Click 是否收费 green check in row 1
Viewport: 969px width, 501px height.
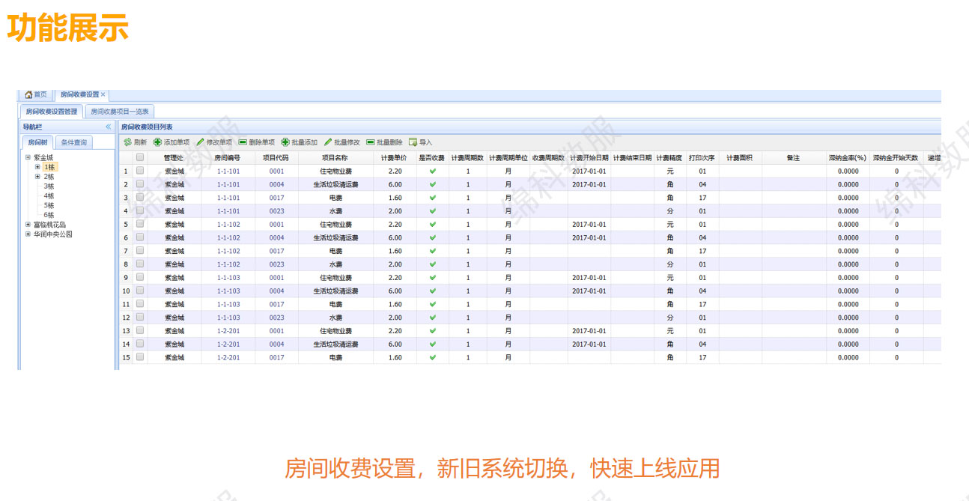click(432, 171)
